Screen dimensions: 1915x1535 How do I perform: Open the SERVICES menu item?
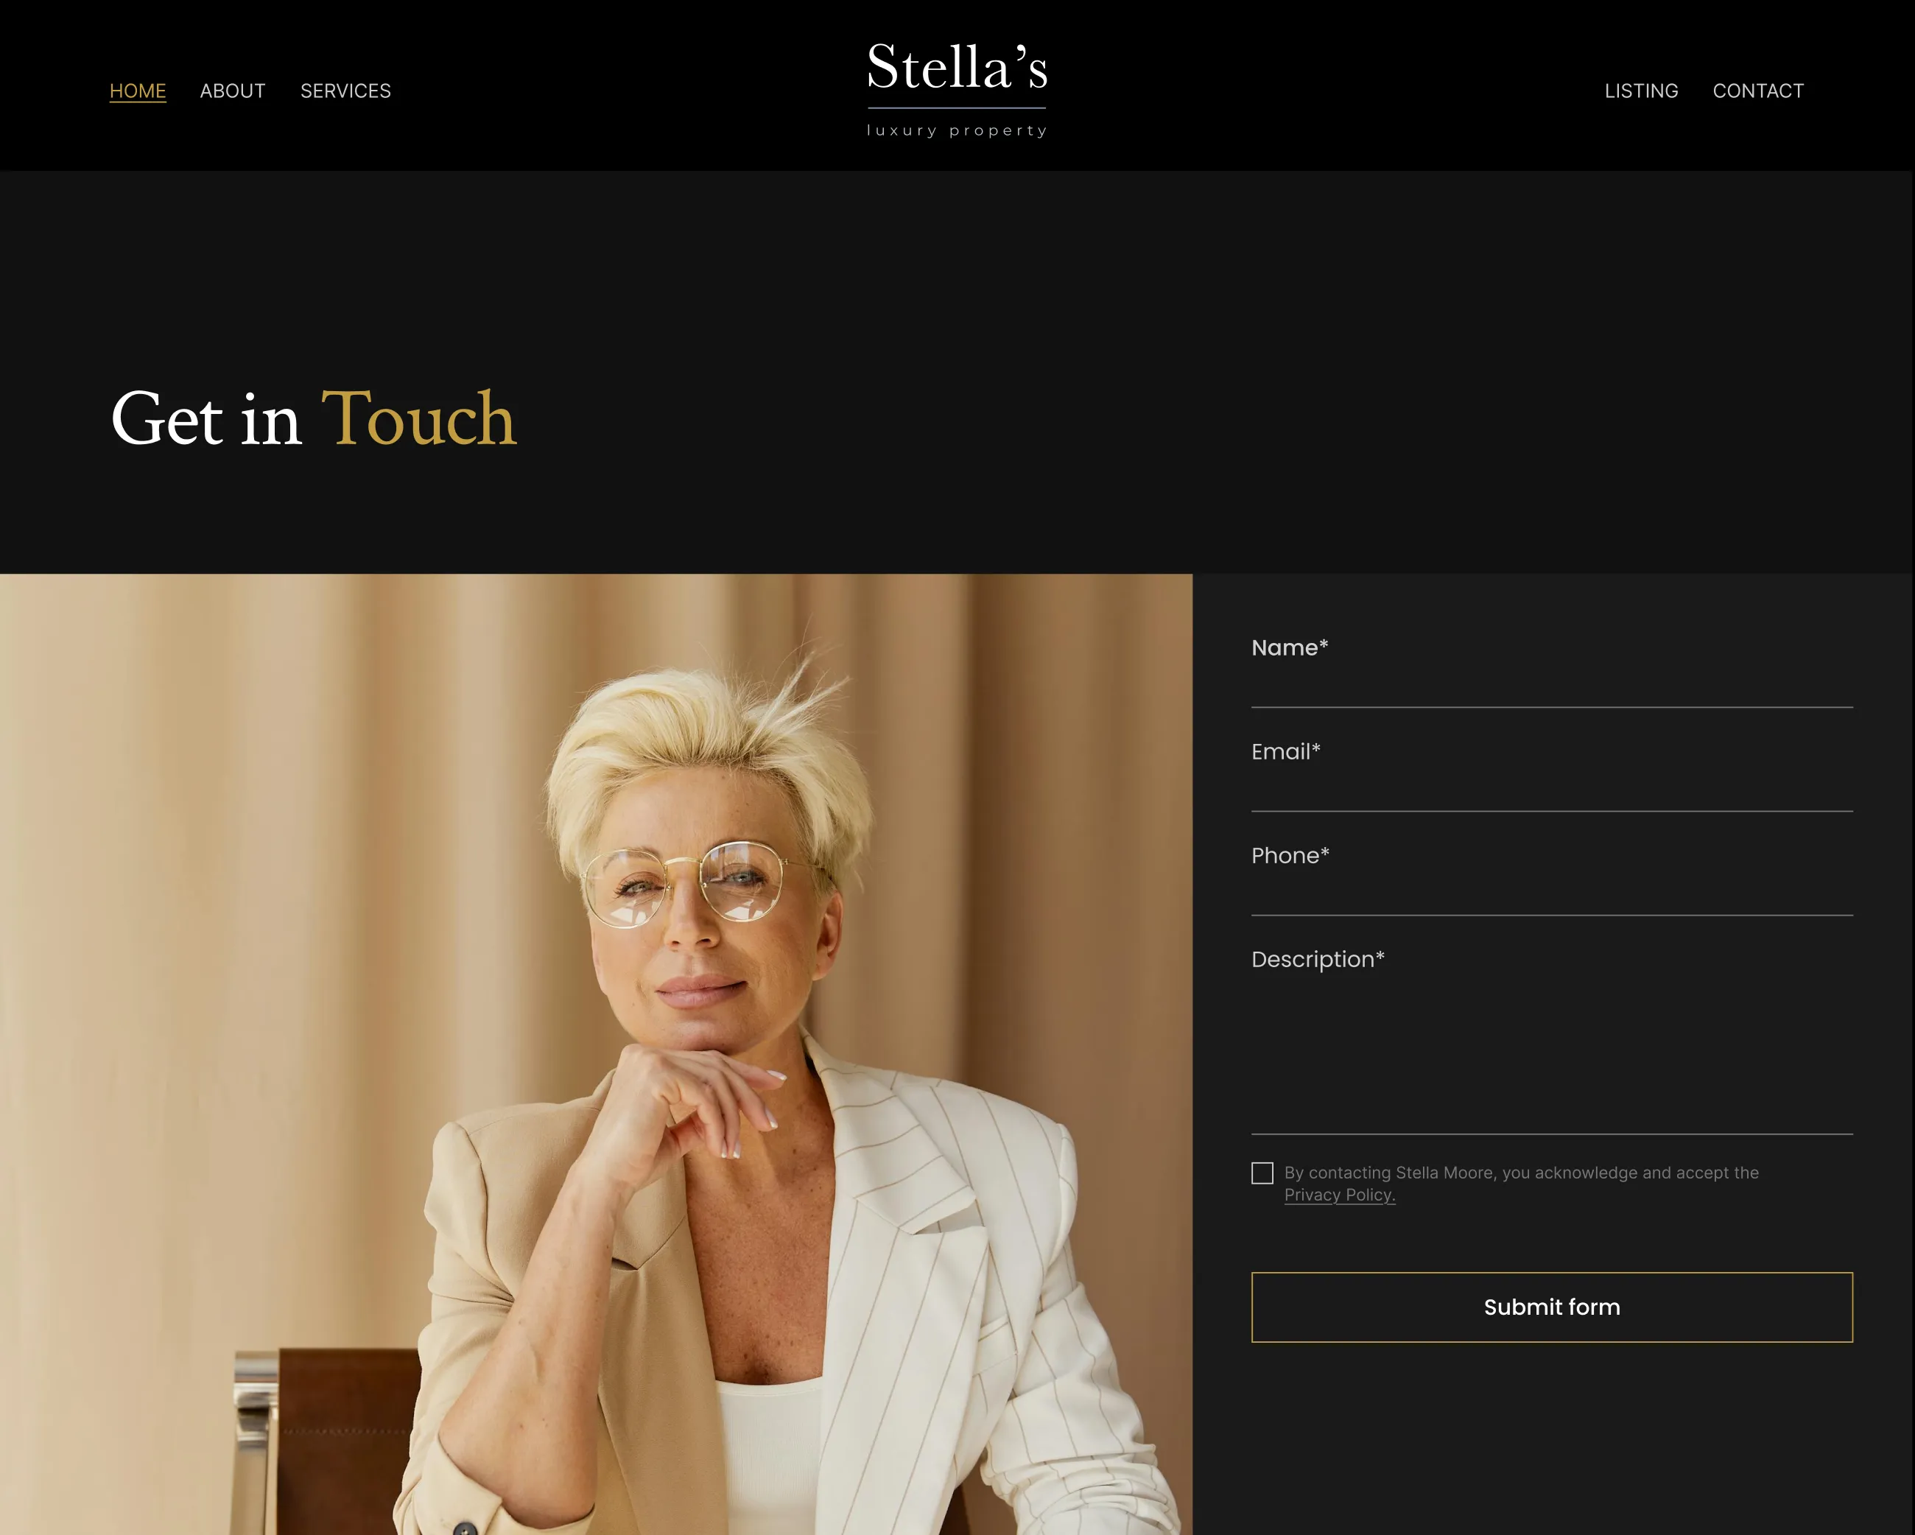pyautogui.click(x=345, y=91)
